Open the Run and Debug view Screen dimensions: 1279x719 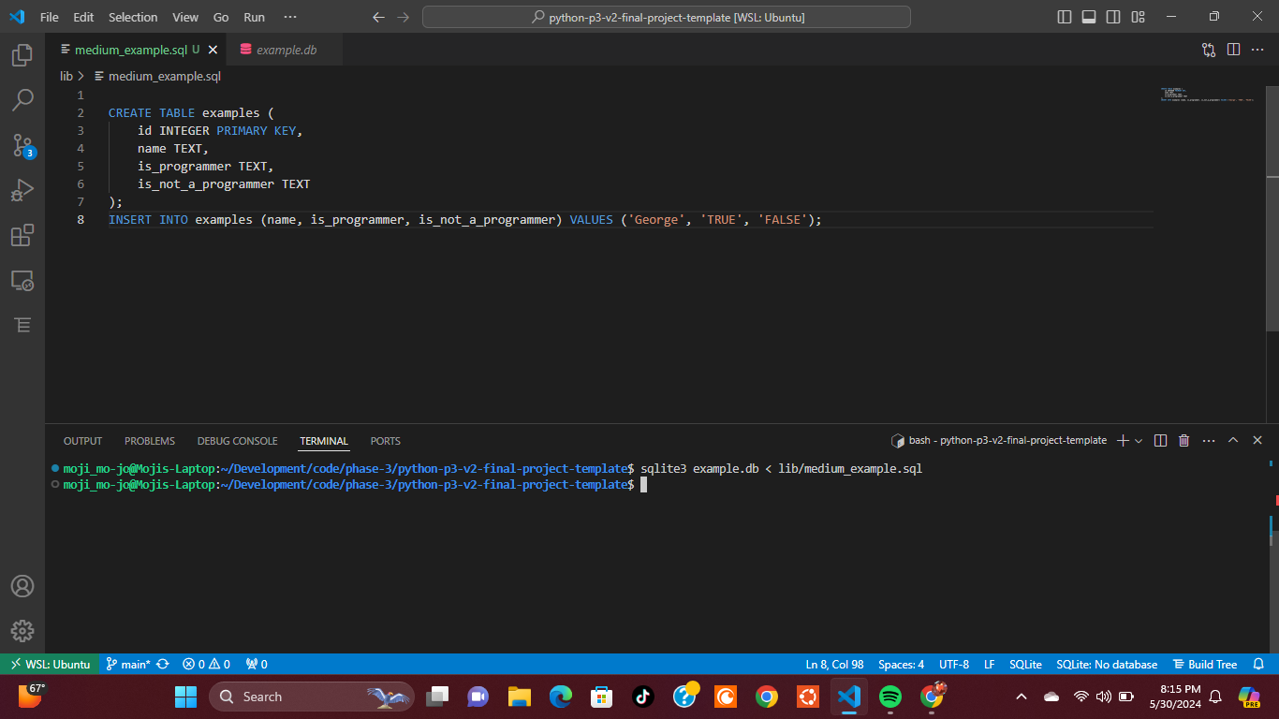coord(22,190)
